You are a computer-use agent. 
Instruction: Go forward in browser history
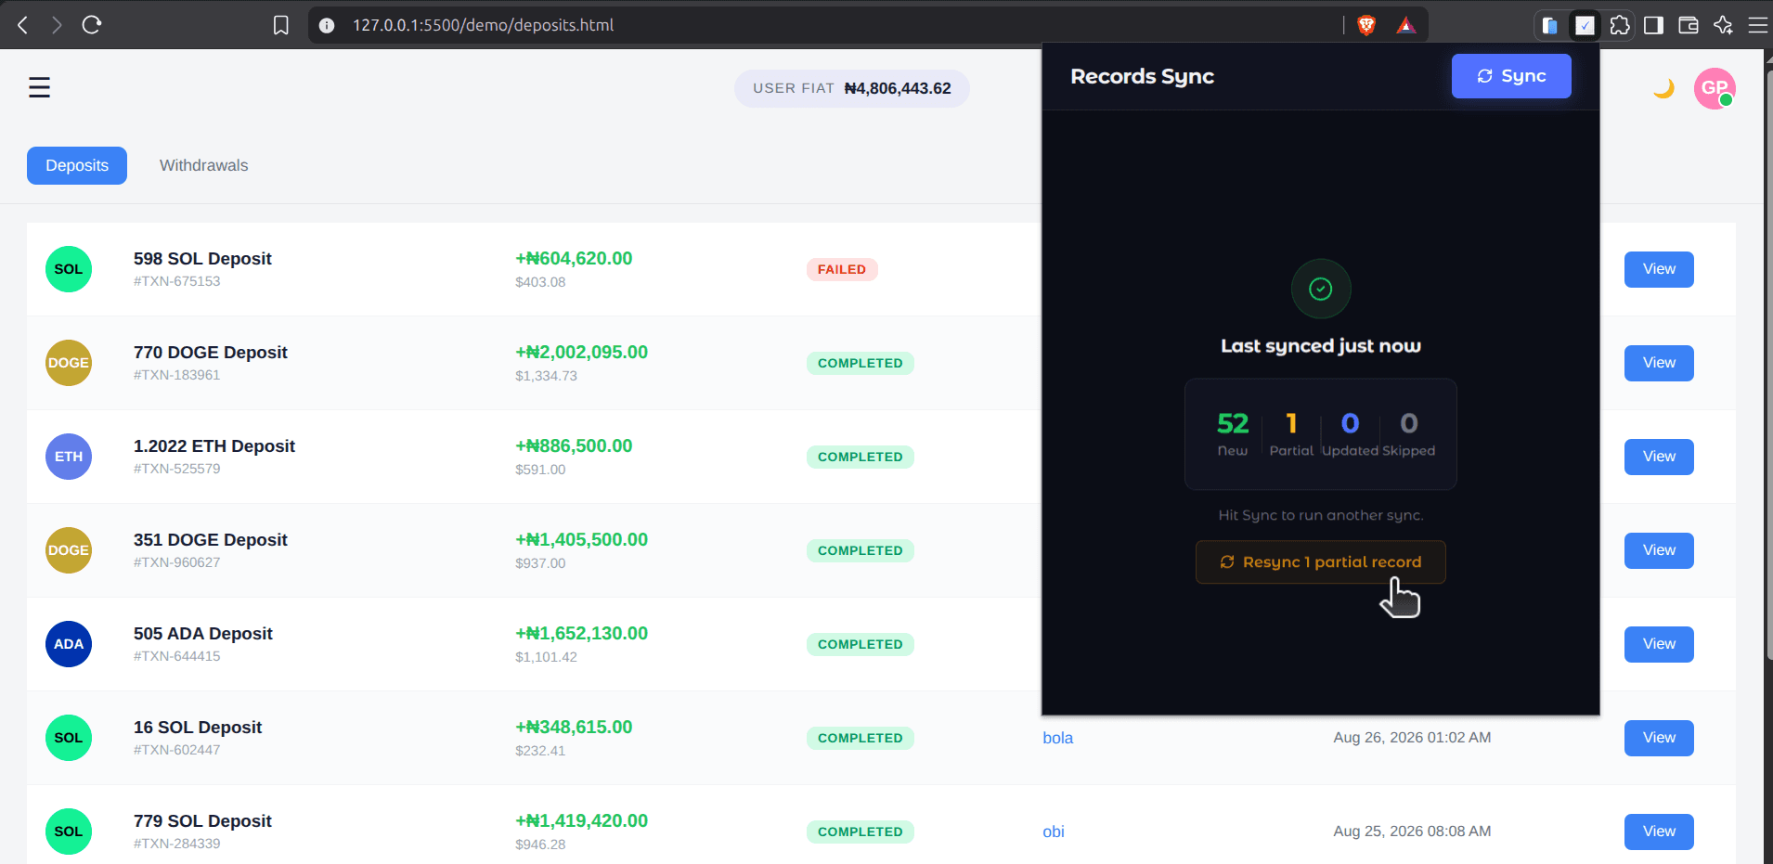point(57,25)
